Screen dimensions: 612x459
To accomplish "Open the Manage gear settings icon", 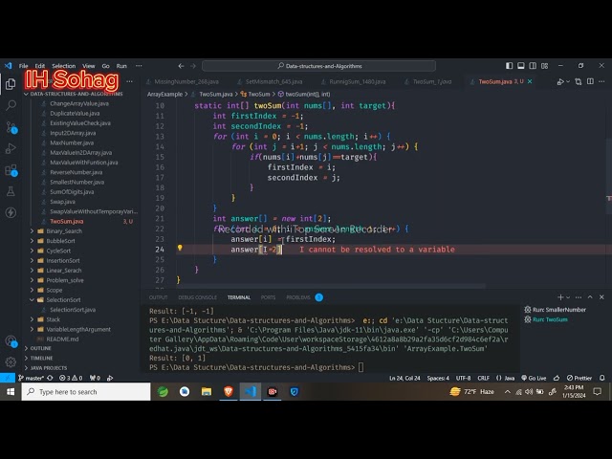I will coord(11,361).
